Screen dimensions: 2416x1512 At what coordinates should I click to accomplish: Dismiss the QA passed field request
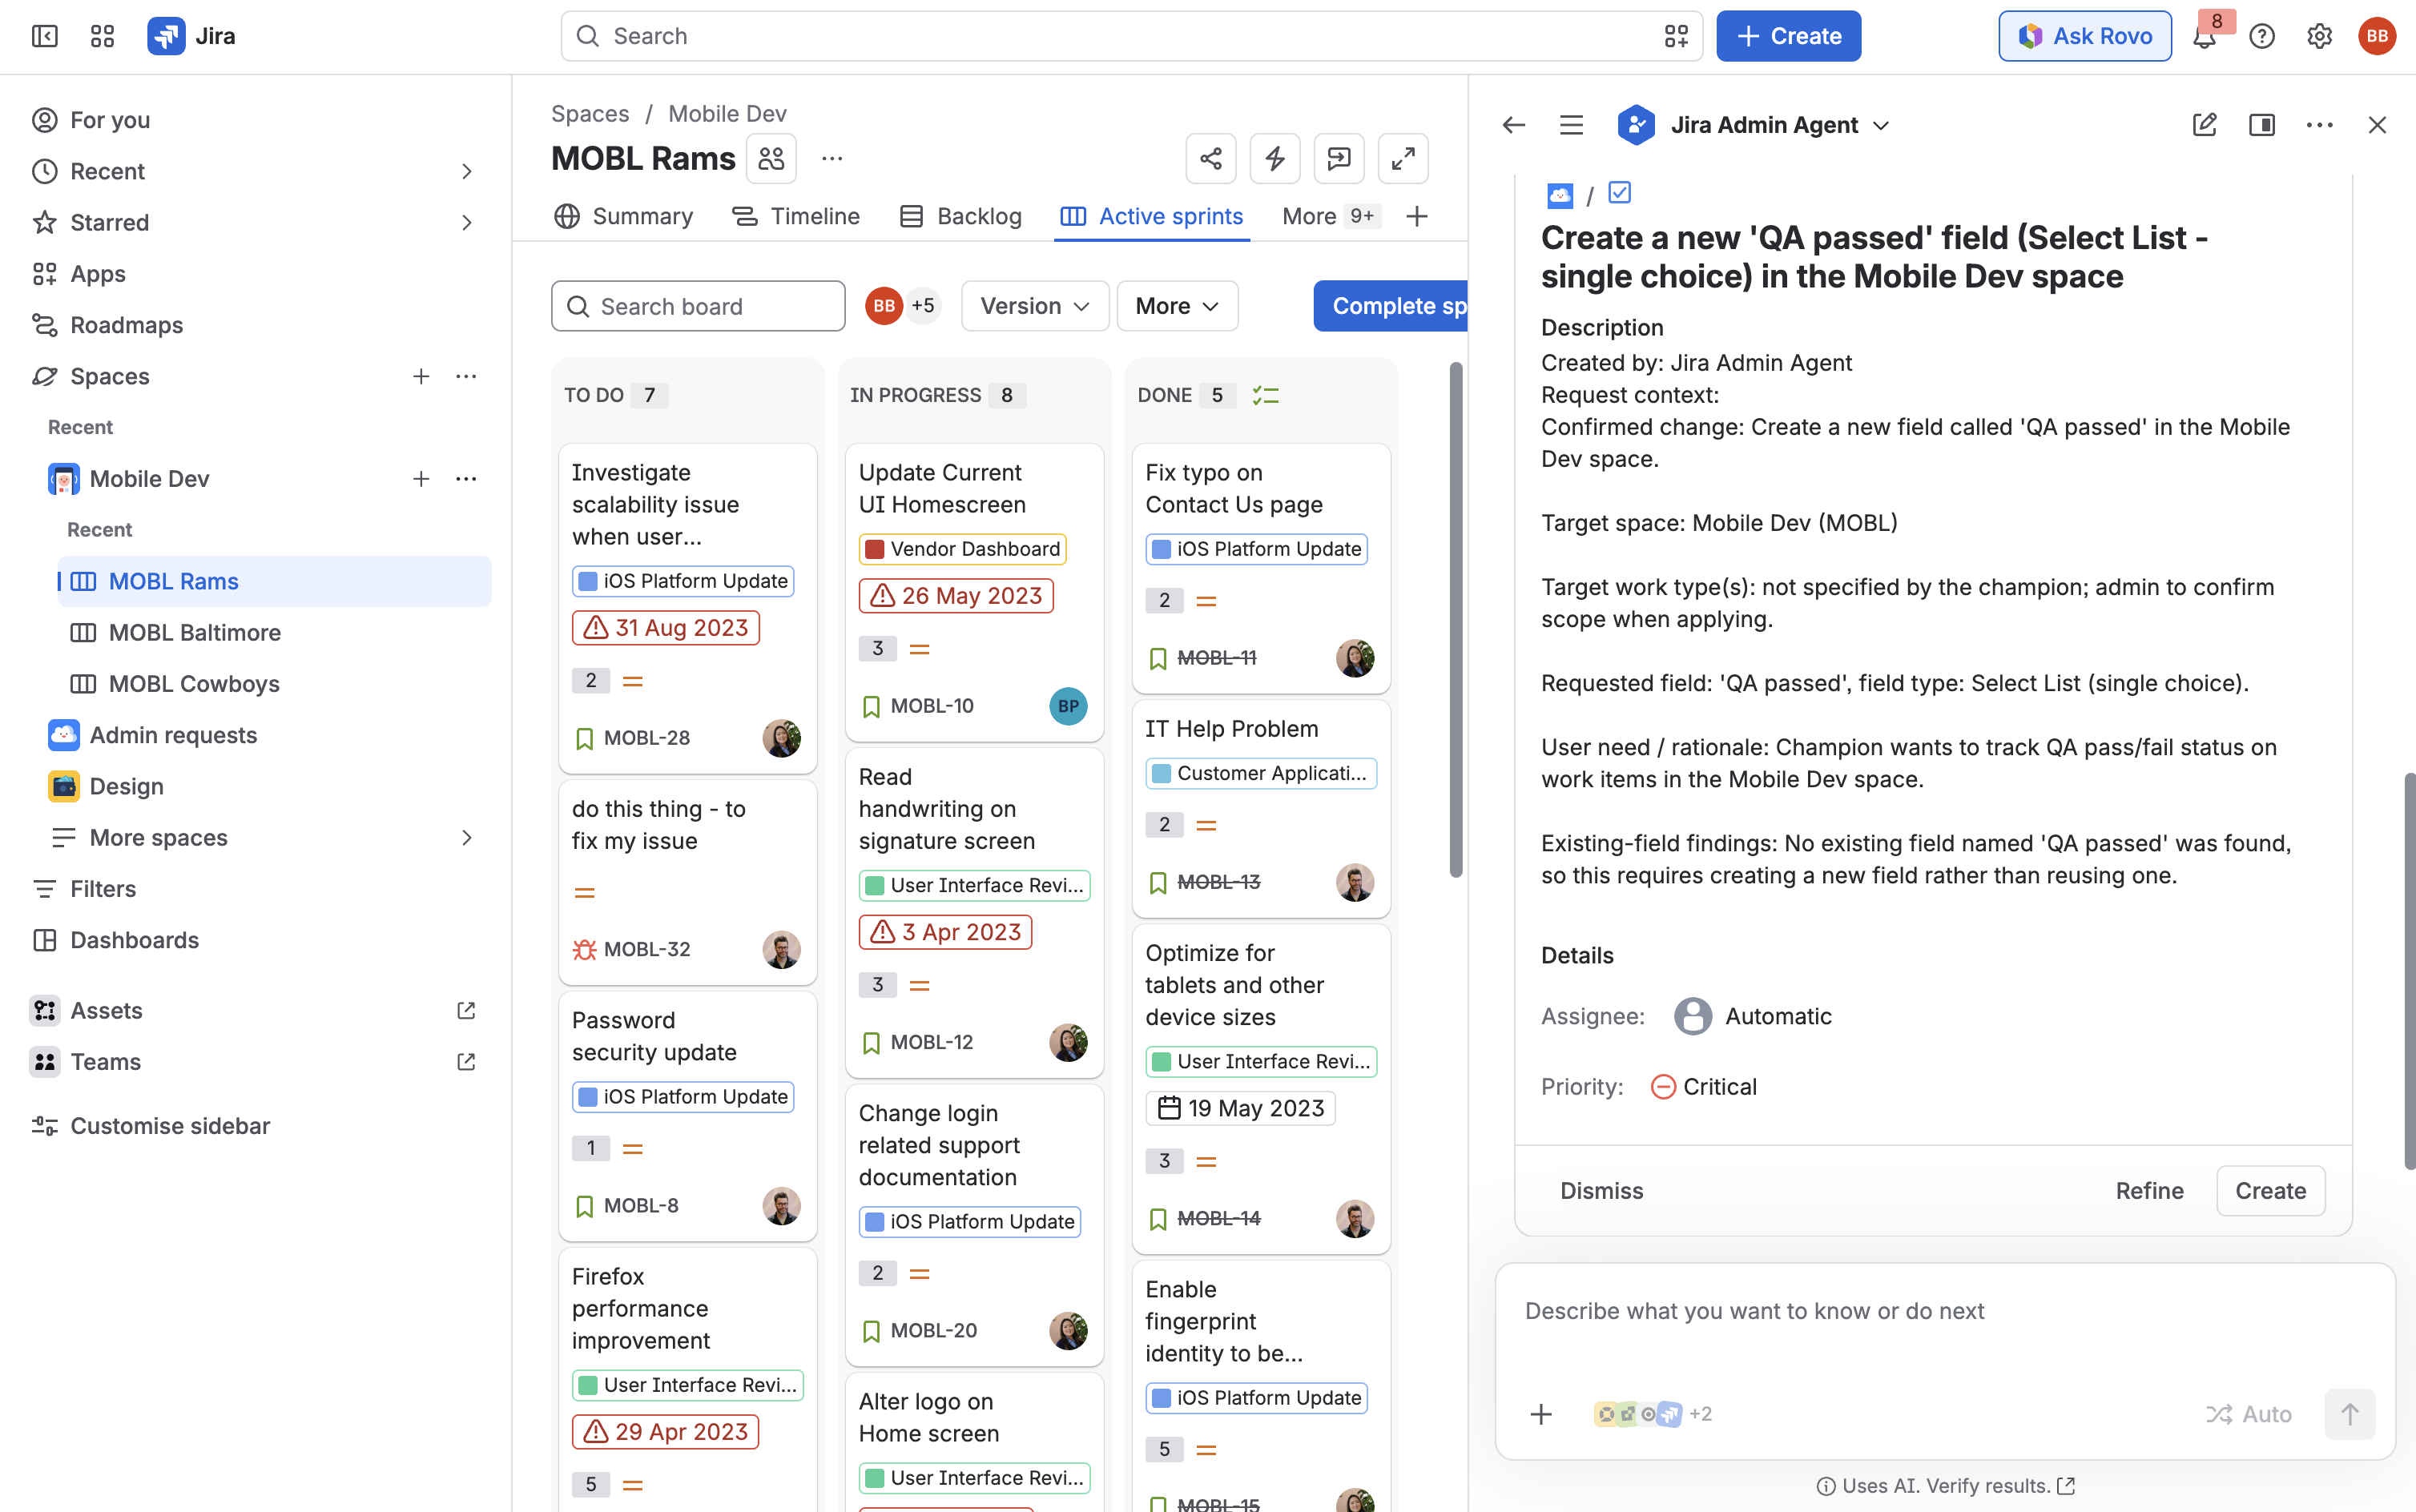[x=1601, y=1190]
